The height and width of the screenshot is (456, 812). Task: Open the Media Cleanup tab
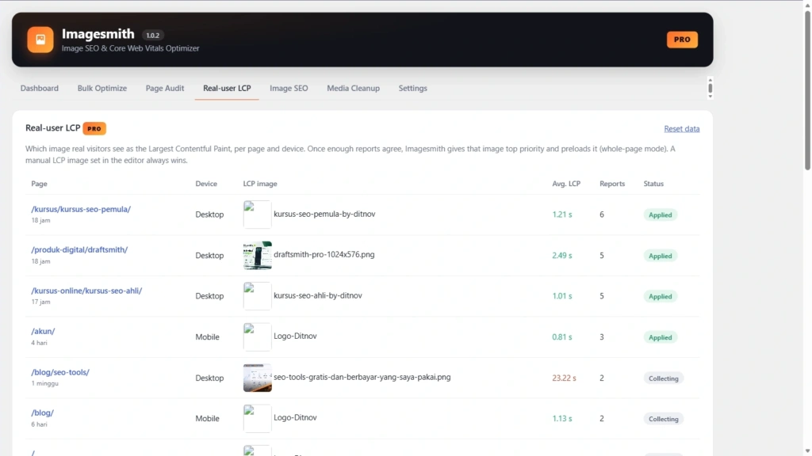coord(353,89)
